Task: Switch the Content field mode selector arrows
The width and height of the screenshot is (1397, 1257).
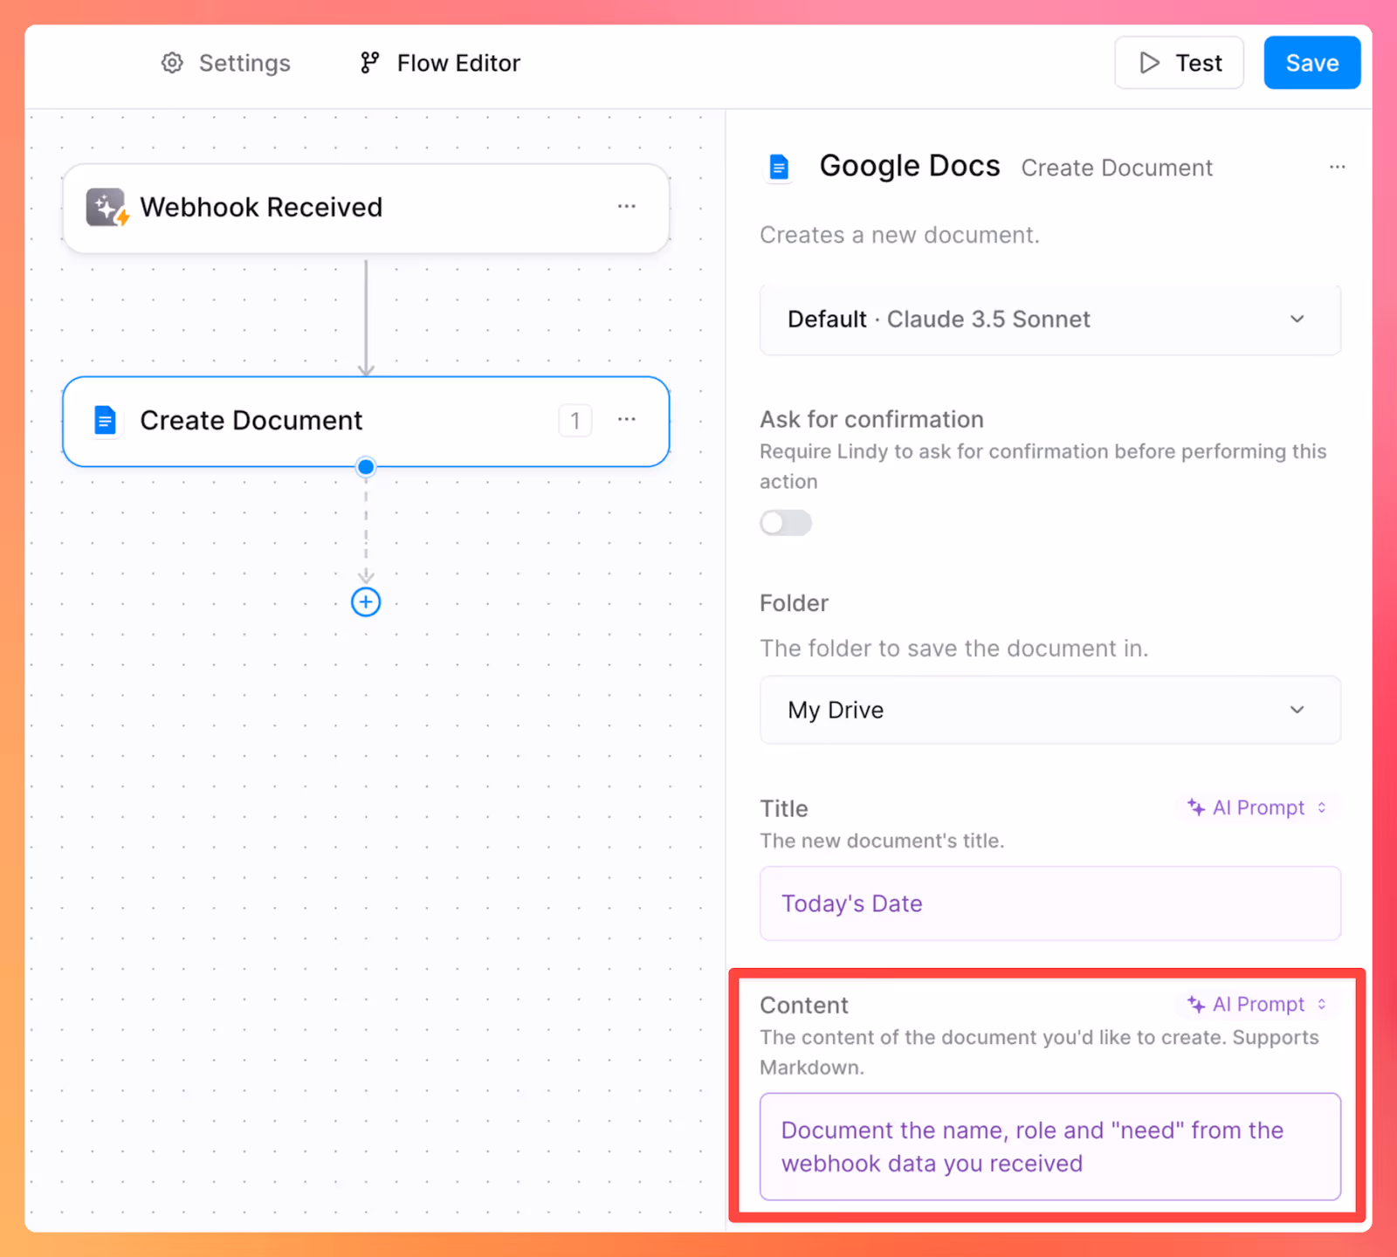Action: click(x=1322, y=1004)
